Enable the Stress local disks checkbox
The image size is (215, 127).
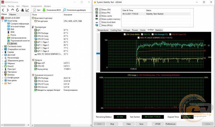(x=100, y=22)
